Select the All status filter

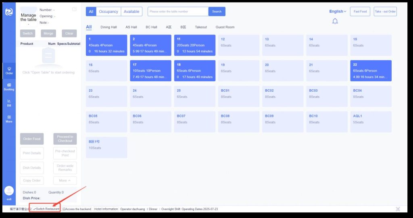point(91,12)
